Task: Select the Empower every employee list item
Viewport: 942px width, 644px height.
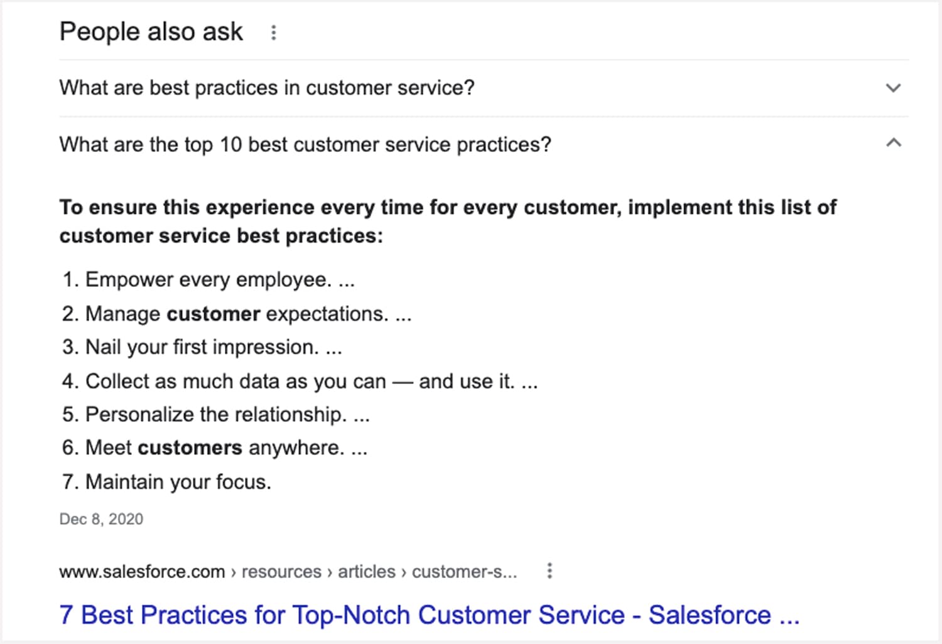Action: pyautogui.click(x=208, y=279)
